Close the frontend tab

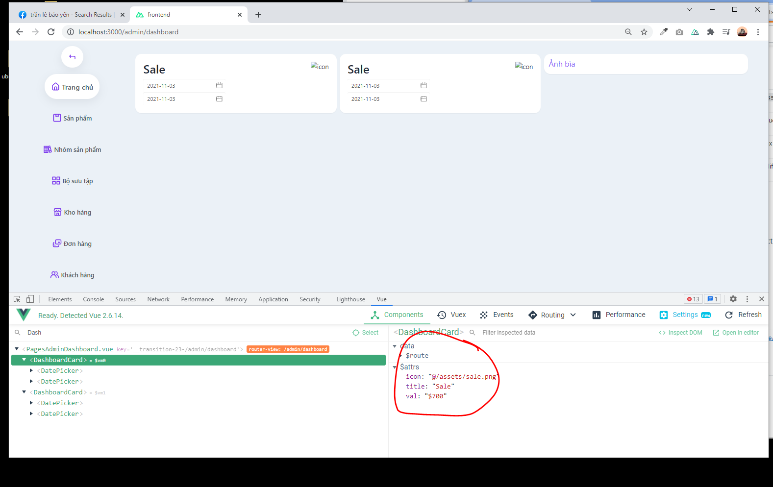[x=240, y=15]
